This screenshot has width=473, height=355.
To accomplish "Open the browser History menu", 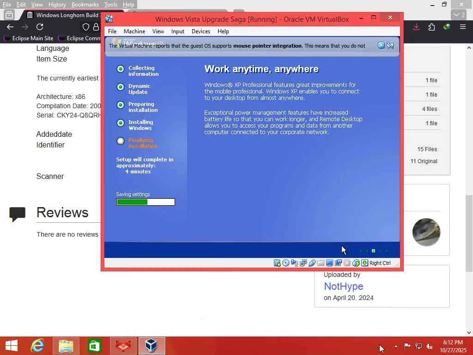I will point(57,5).
